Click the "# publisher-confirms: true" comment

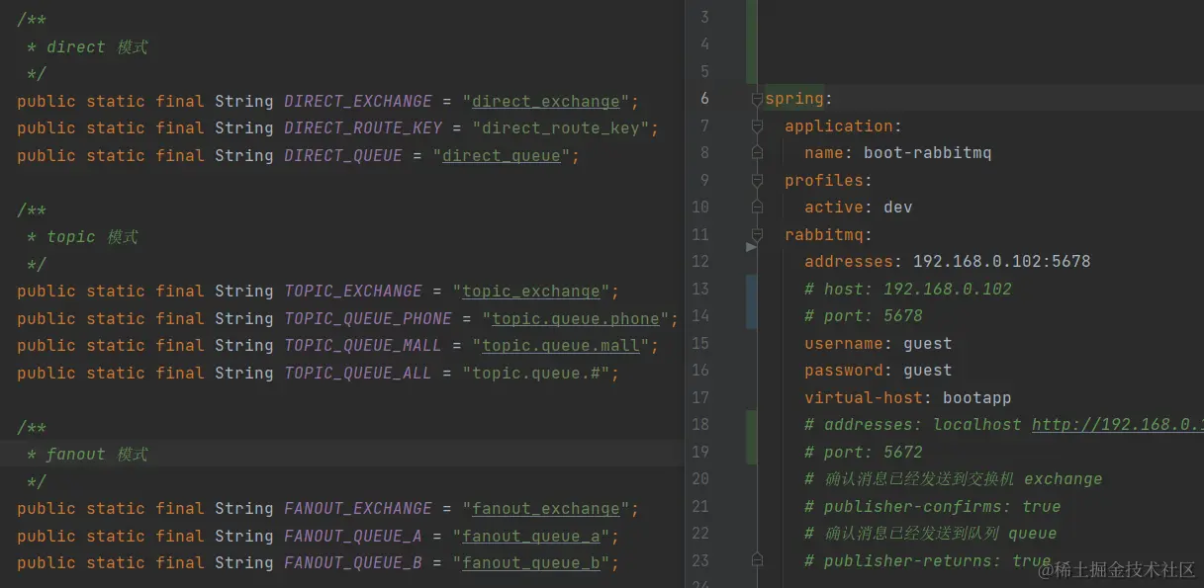point(933,507)
